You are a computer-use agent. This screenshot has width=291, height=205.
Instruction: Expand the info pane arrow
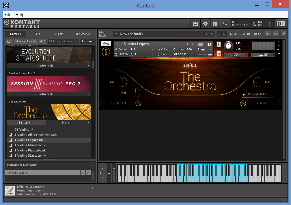93,188
